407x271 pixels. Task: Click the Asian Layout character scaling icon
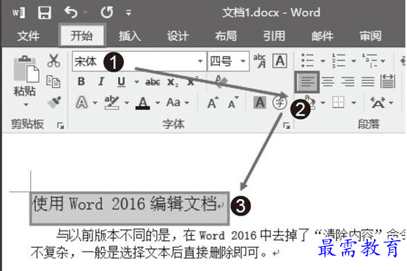[x=378, y=103]
